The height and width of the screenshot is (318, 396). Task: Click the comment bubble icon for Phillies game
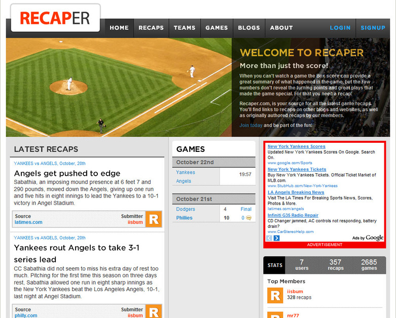pyautogui.click(x=248, y=218)
